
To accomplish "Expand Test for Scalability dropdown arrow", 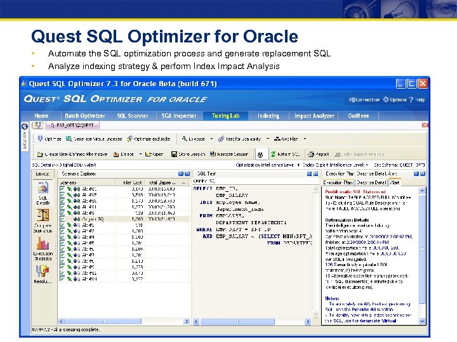I will click(x=268, y=139).
